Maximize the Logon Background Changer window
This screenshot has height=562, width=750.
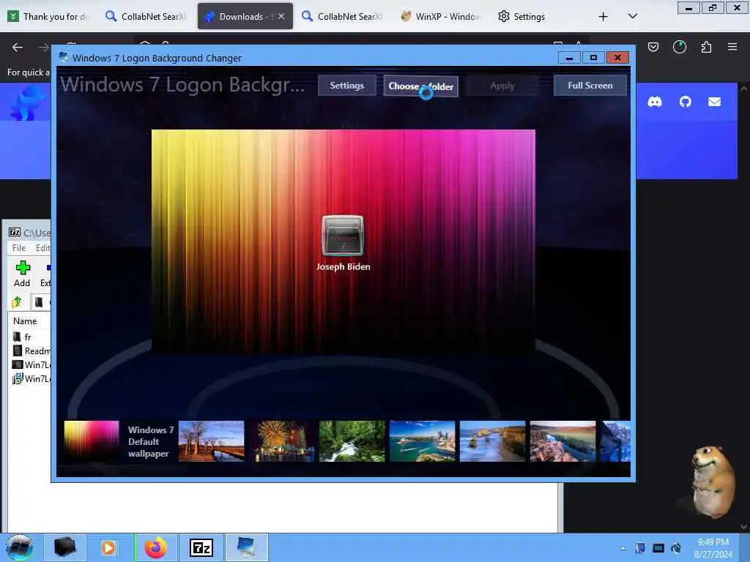(593, 58)
